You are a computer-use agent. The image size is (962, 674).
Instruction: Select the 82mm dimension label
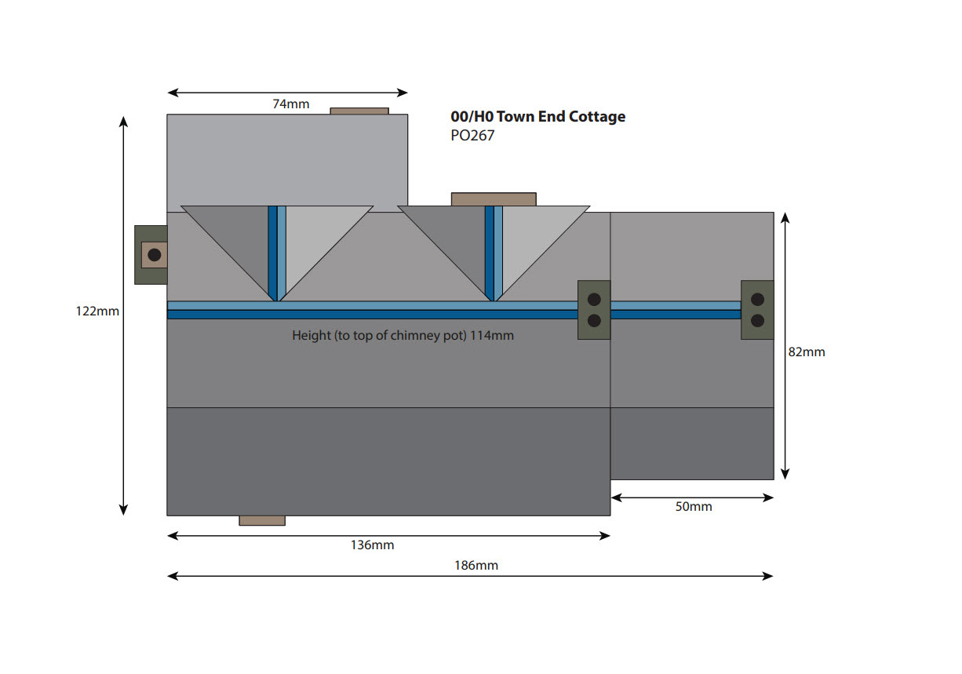[807, 352]
